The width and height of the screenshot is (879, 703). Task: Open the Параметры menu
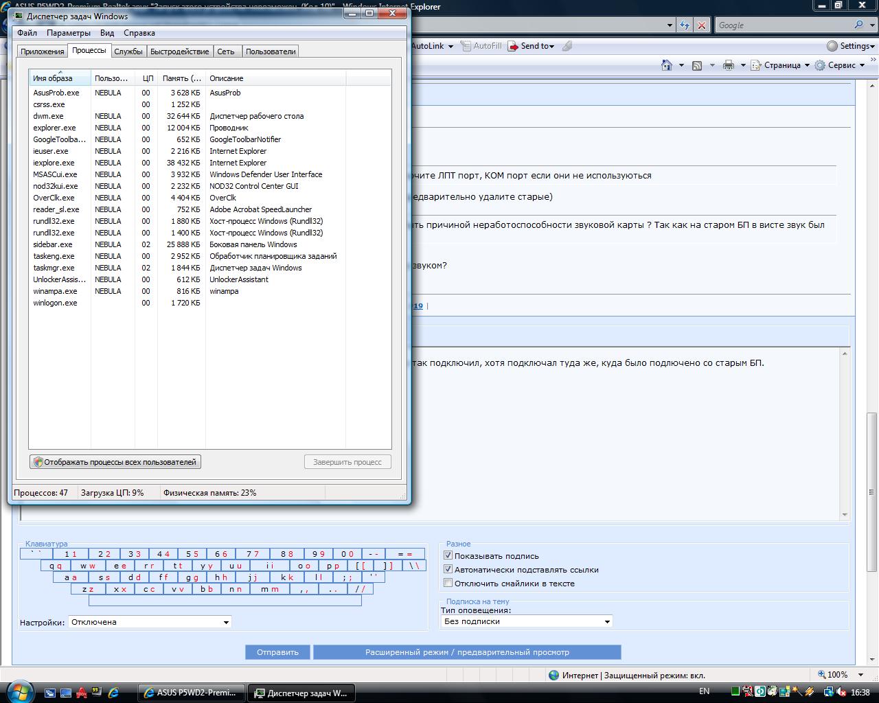(69, 33)
